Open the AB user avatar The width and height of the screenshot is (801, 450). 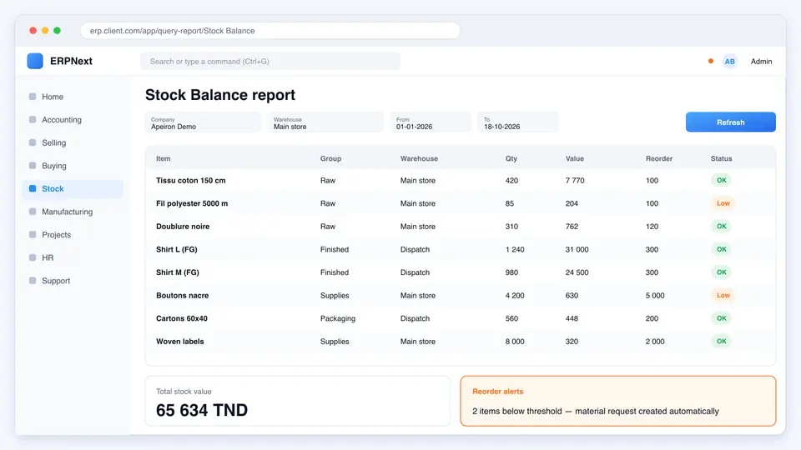coord(729,61)
